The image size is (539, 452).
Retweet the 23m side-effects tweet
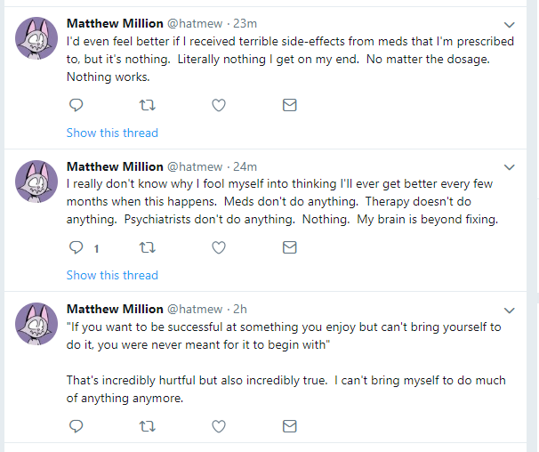click(x=148, y=105)
